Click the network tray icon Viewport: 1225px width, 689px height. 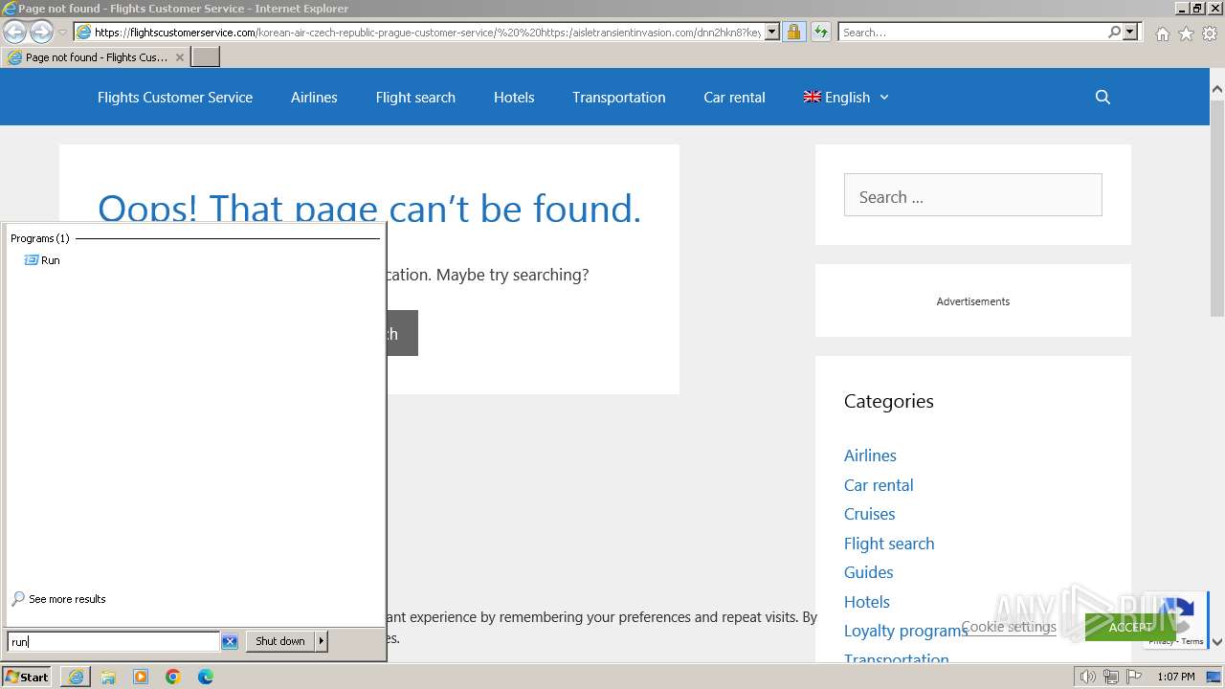[1111, 678]
